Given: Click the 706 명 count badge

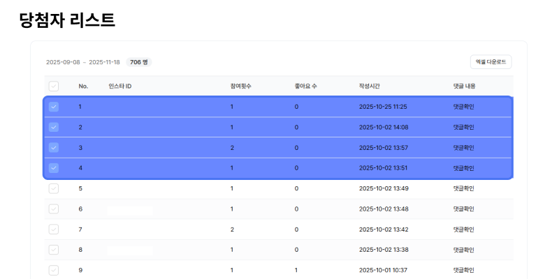Looking at the screenshot, I should [139, 62].
